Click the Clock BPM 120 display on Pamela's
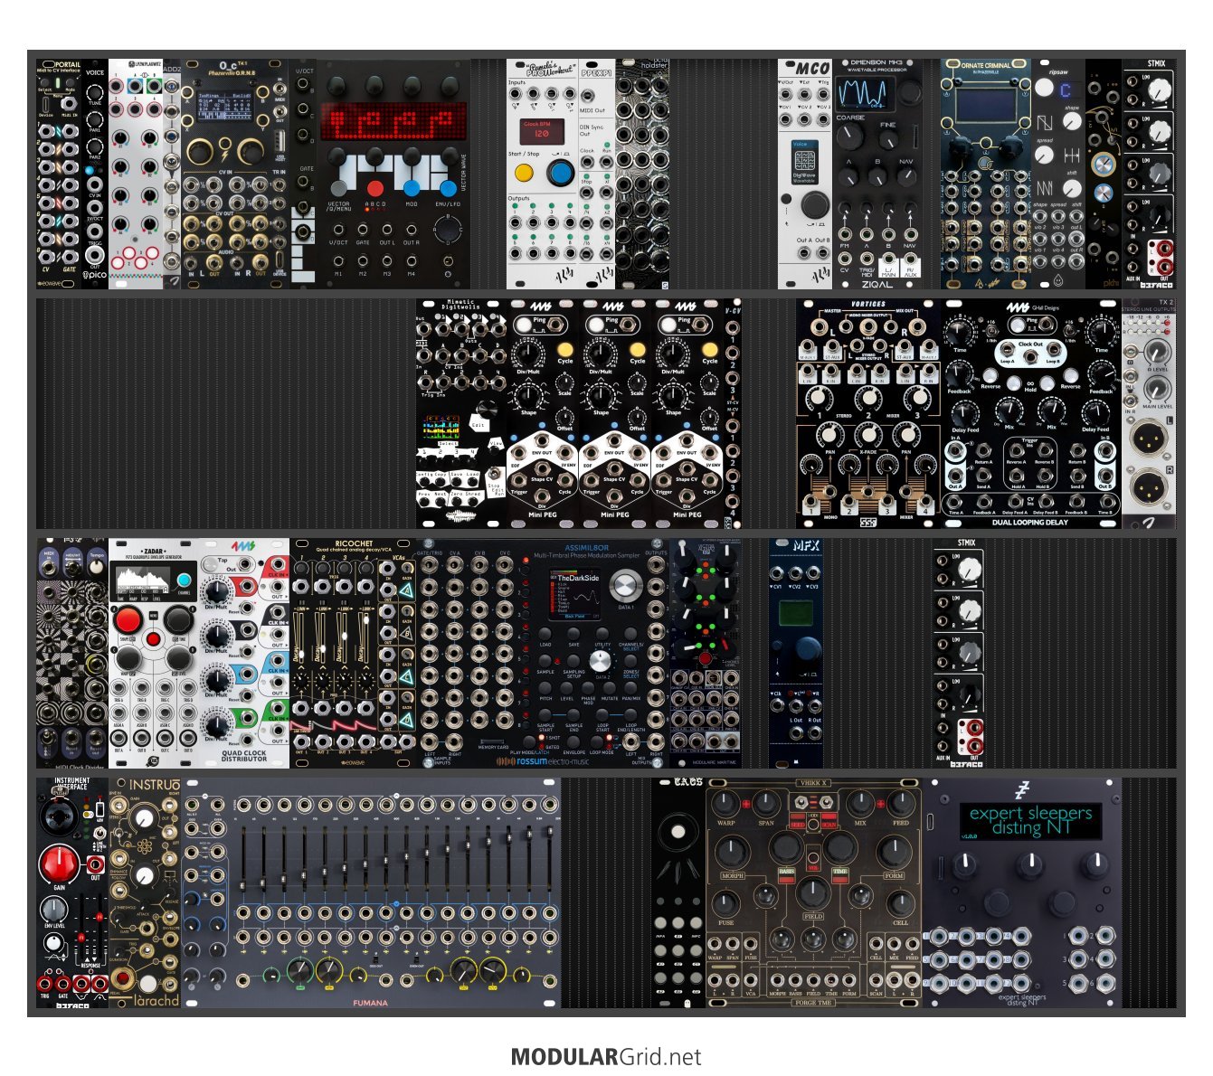 click(x=542, y=130)
